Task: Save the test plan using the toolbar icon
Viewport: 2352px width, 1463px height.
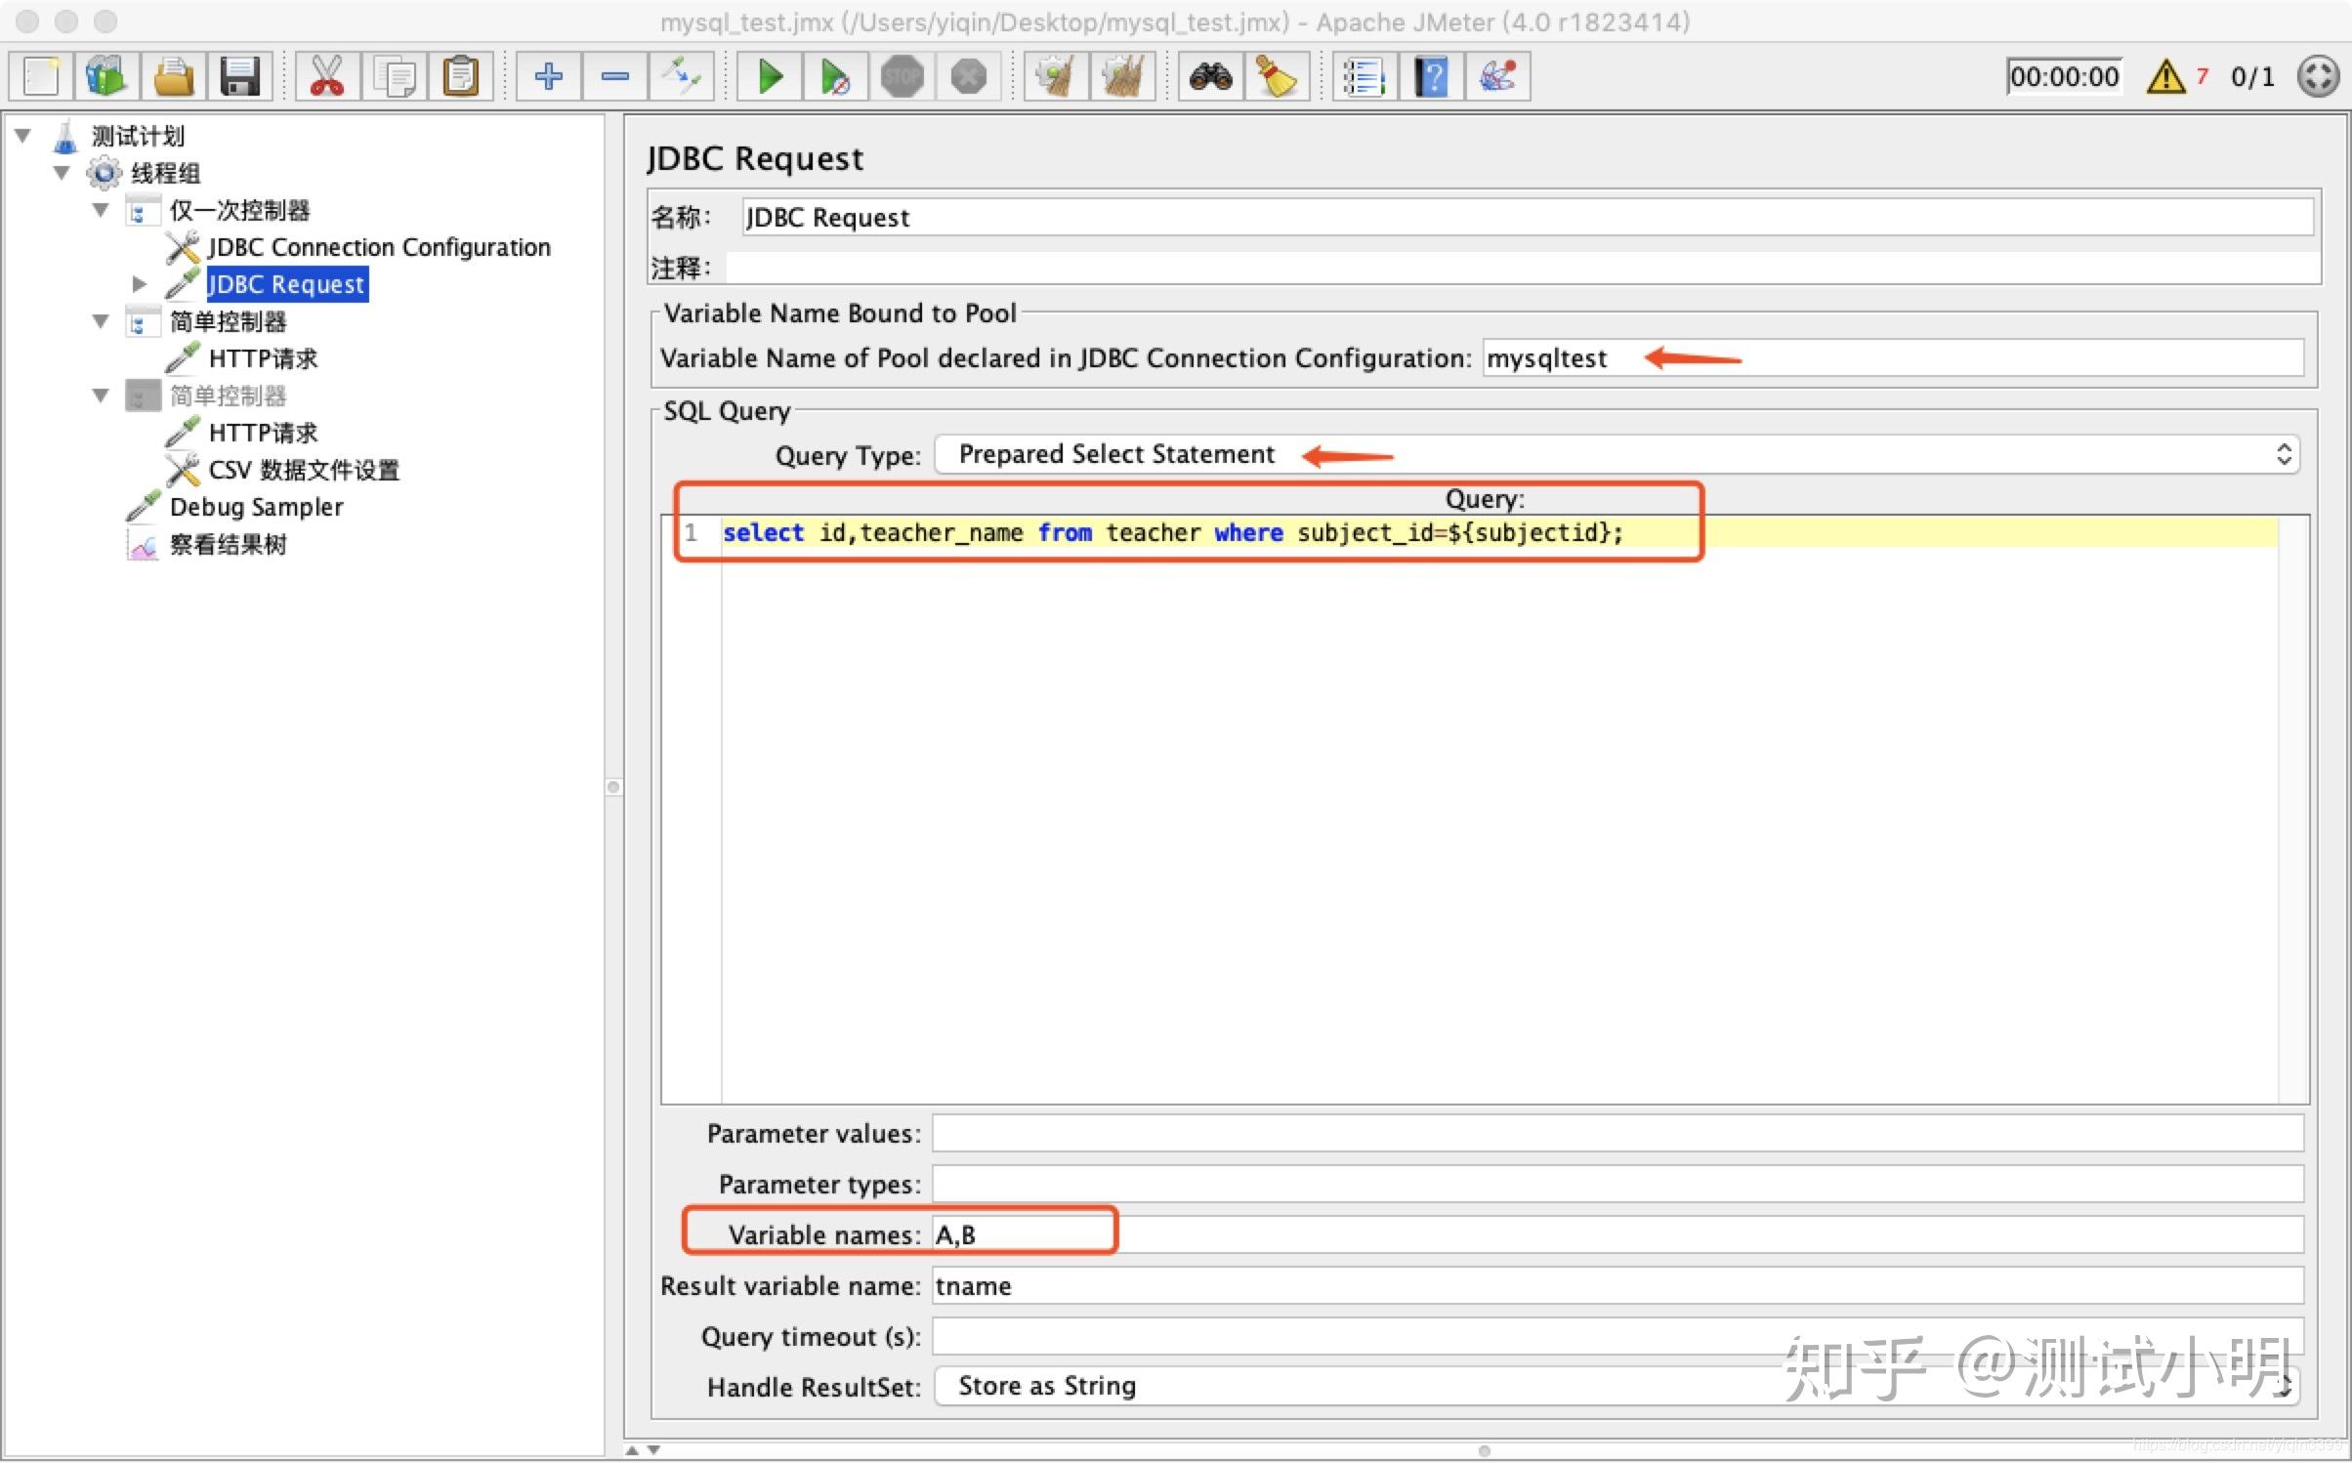Action: (x=239, y=75)
